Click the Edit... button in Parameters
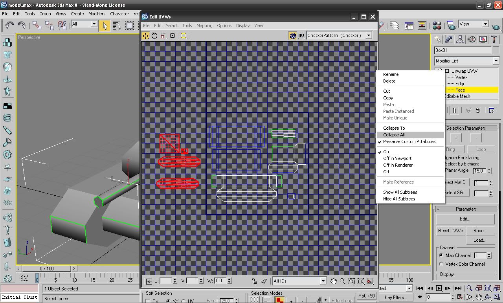 (465, 219)
